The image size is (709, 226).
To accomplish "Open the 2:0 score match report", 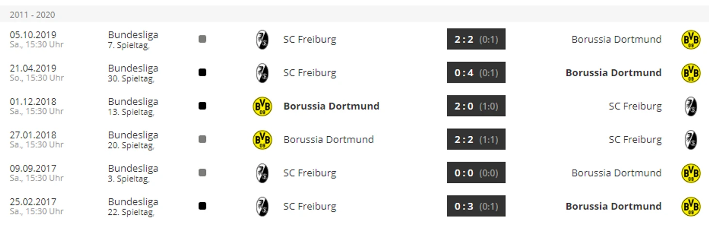I will [476, 106].
